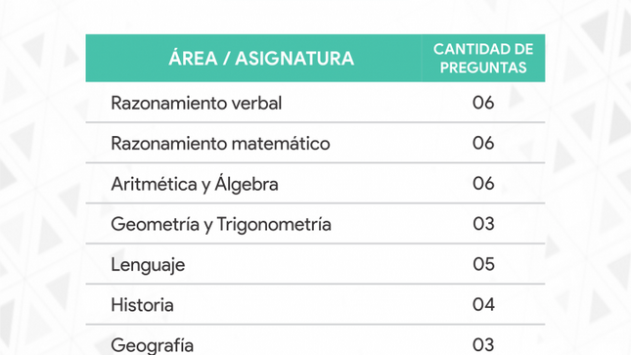This screenshot has width=631, height=355.
Task: Click the 06 value for Aritmética y Álgebra
Action: [483, 183]
